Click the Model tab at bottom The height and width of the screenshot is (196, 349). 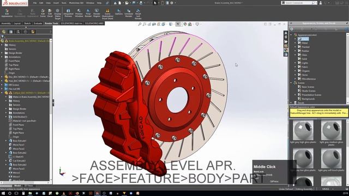[17, 186]
